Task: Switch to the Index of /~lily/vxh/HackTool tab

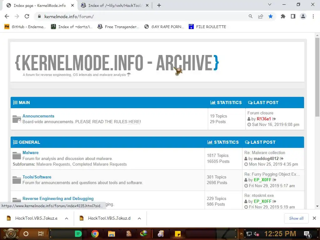Action: click(115, 6)
